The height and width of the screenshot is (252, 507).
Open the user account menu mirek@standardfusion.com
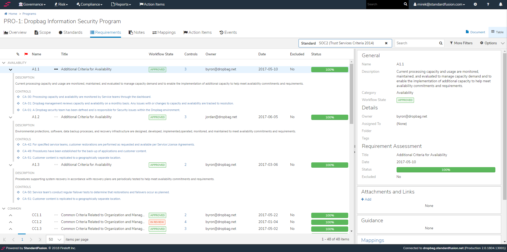(x=439, y=4)
